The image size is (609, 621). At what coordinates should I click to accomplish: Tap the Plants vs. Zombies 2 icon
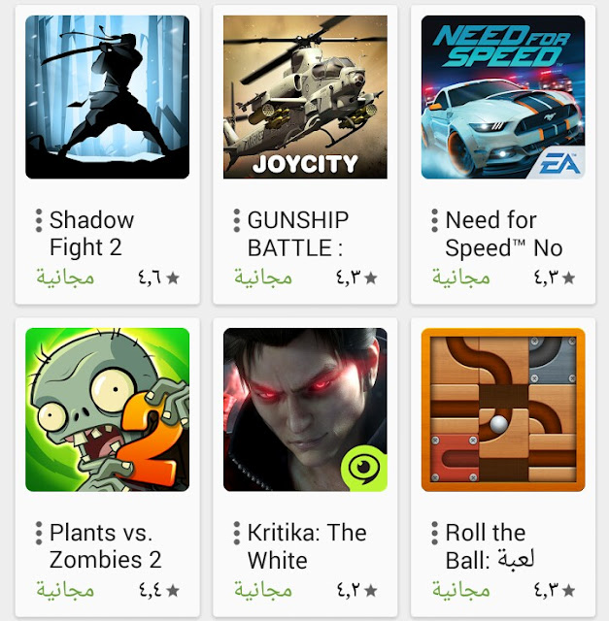(107, 409)
